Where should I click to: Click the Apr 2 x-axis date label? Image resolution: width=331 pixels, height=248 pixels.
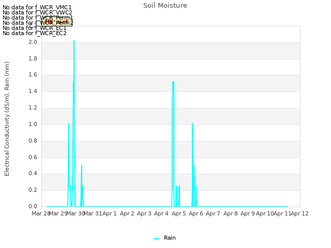click(127, 213)
